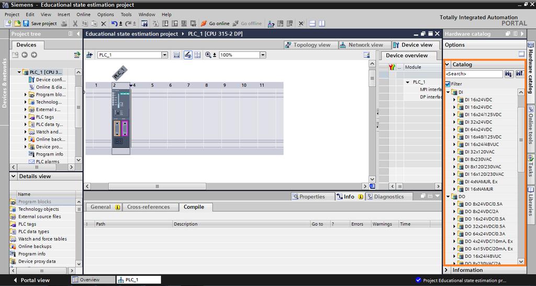Click the Download to device icon

[165, 24]
